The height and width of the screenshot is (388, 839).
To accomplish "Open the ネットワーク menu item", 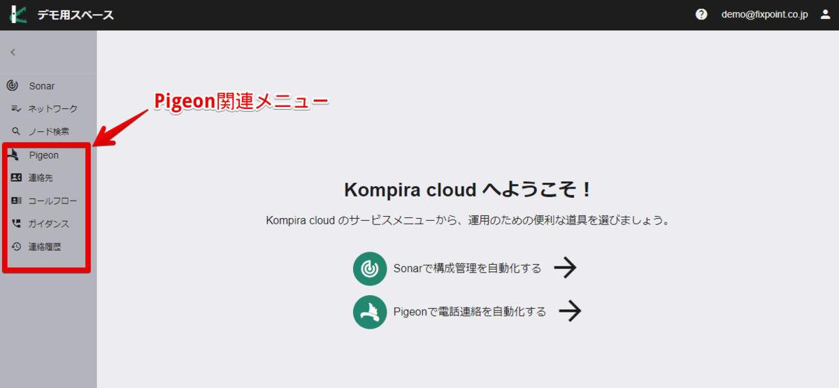I will 52,108.
